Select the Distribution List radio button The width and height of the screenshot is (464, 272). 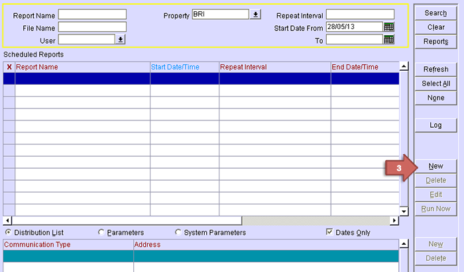8,232
